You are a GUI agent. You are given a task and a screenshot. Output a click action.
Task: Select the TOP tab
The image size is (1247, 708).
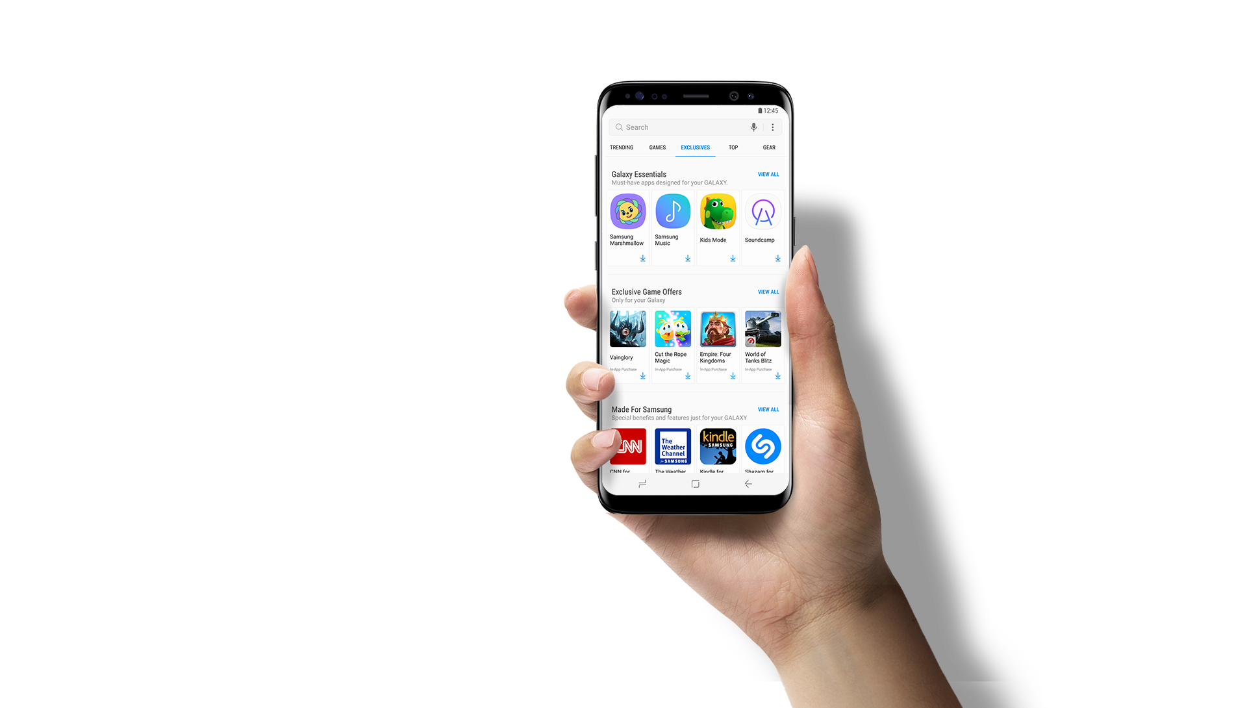coord(733,147)
